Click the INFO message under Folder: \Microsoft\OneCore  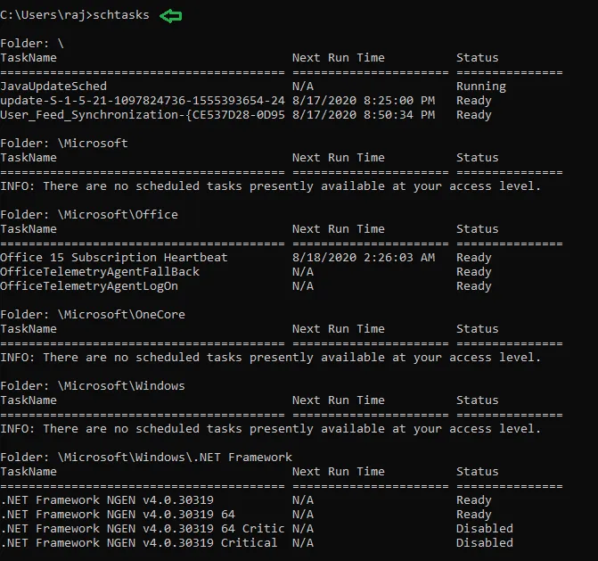(270, 358)
